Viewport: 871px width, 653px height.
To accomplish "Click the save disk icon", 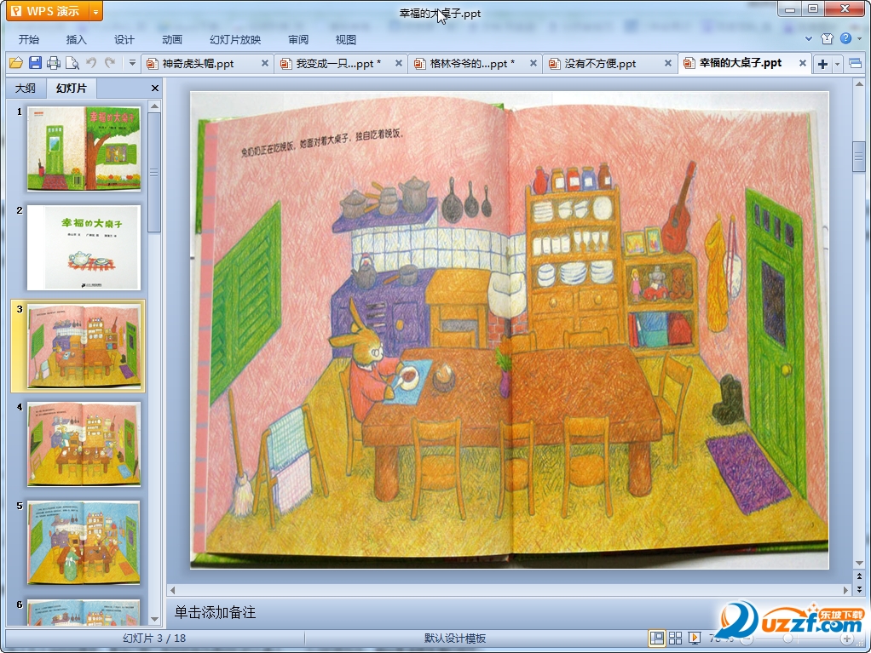I will click(x=35, y=63).
